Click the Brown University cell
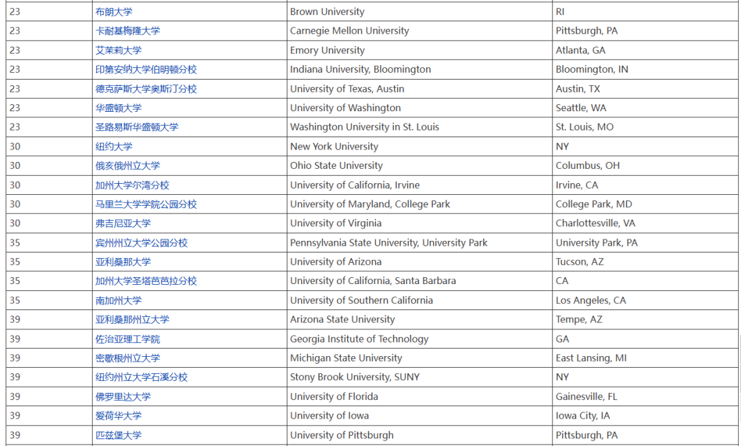 [x=420, y=12]
